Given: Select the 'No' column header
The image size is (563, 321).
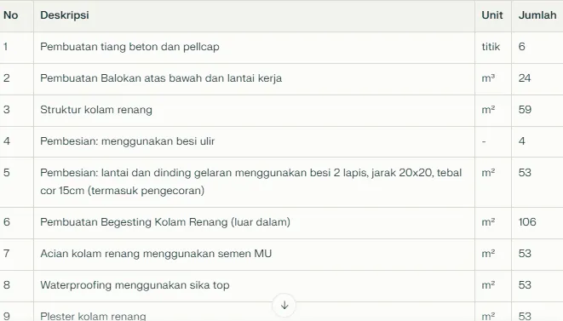Looking at the screenshot, I should tap(11, 15).
